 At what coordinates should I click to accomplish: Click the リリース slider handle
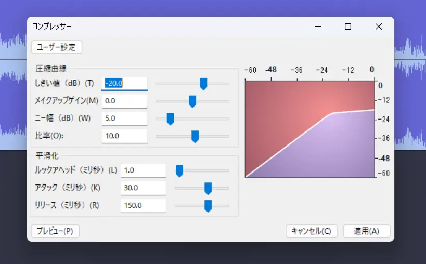[x=208, y=206]
